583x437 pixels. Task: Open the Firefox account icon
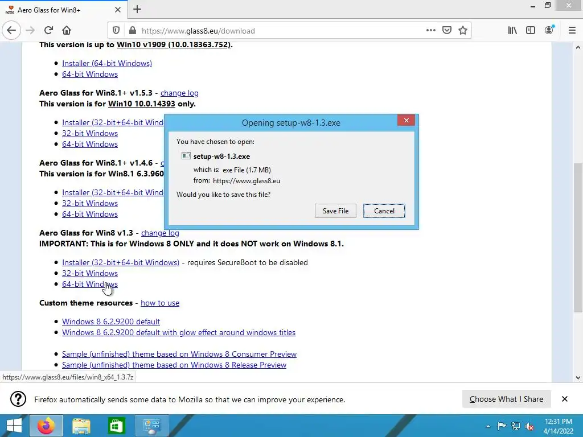tap(549, 30)
